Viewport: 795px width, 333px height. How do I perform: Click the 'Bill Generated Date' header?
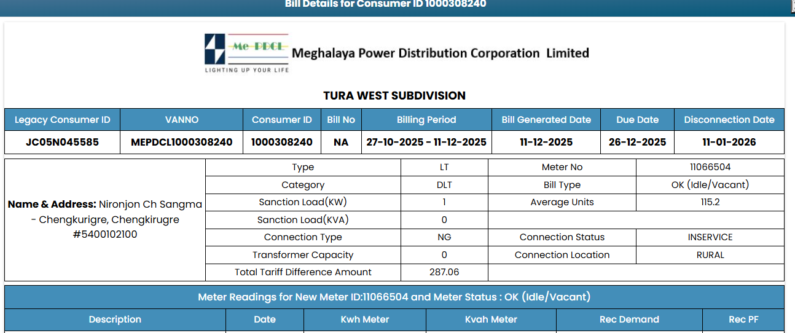click(546, 120)
